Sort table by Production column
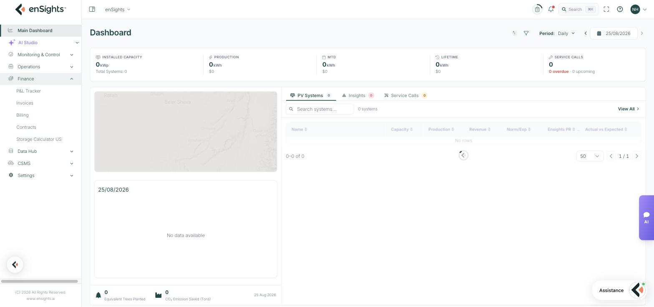The width and height of the screenshot is (654, 307). 441,129
